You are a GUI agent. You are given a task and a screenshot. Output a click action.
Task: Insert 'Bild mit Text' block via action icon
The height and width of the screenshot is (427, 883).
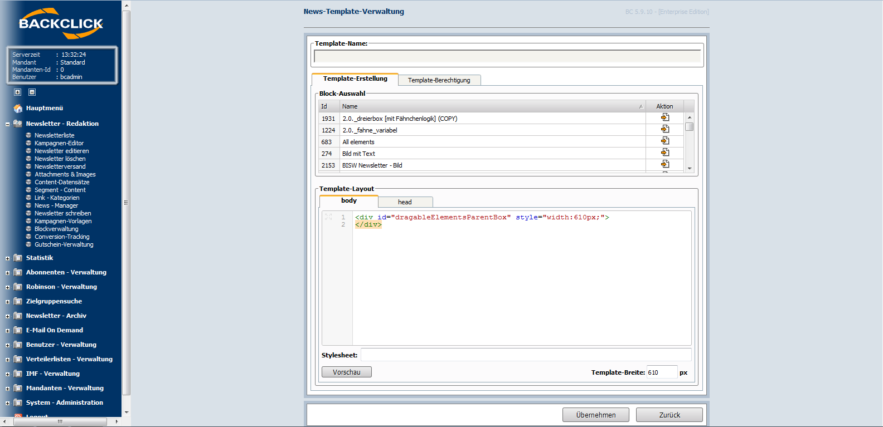(664, 153)
